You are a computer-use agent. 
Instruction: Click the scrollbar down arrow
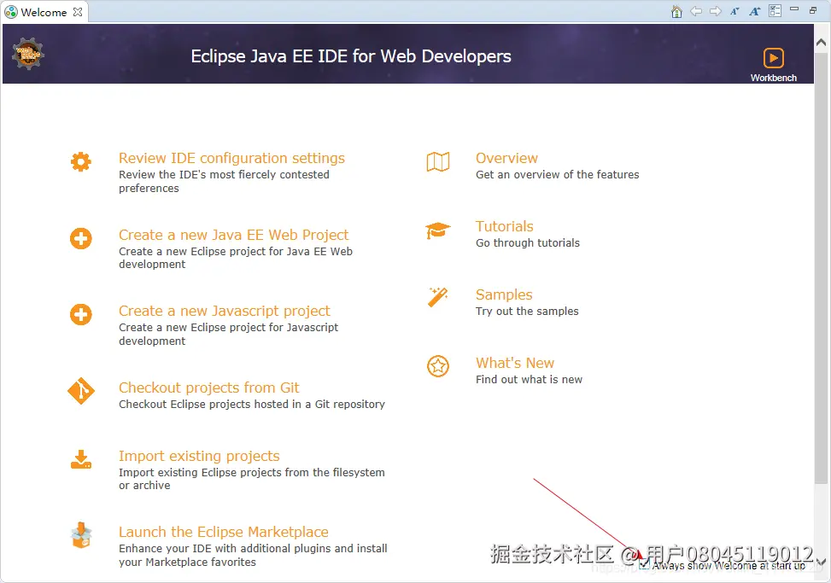tap(822, 562)
